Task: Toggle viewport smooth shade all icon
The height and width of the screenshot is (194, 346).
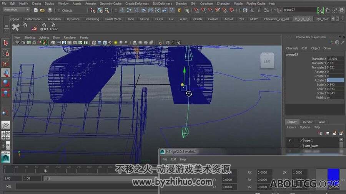Action: pos(100,43)
